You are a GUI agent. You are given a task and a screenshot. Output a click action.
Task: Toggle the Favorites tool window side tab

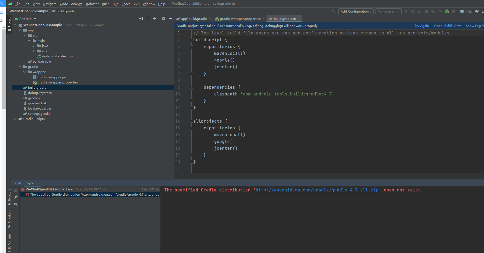(x=9, y=219)
